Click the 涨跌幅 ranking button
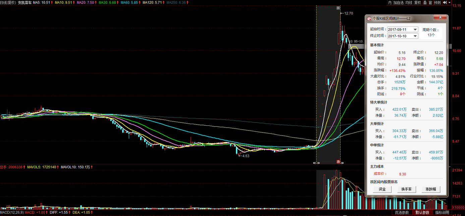The width and height of the screenshot is (465, 216). 431,189
